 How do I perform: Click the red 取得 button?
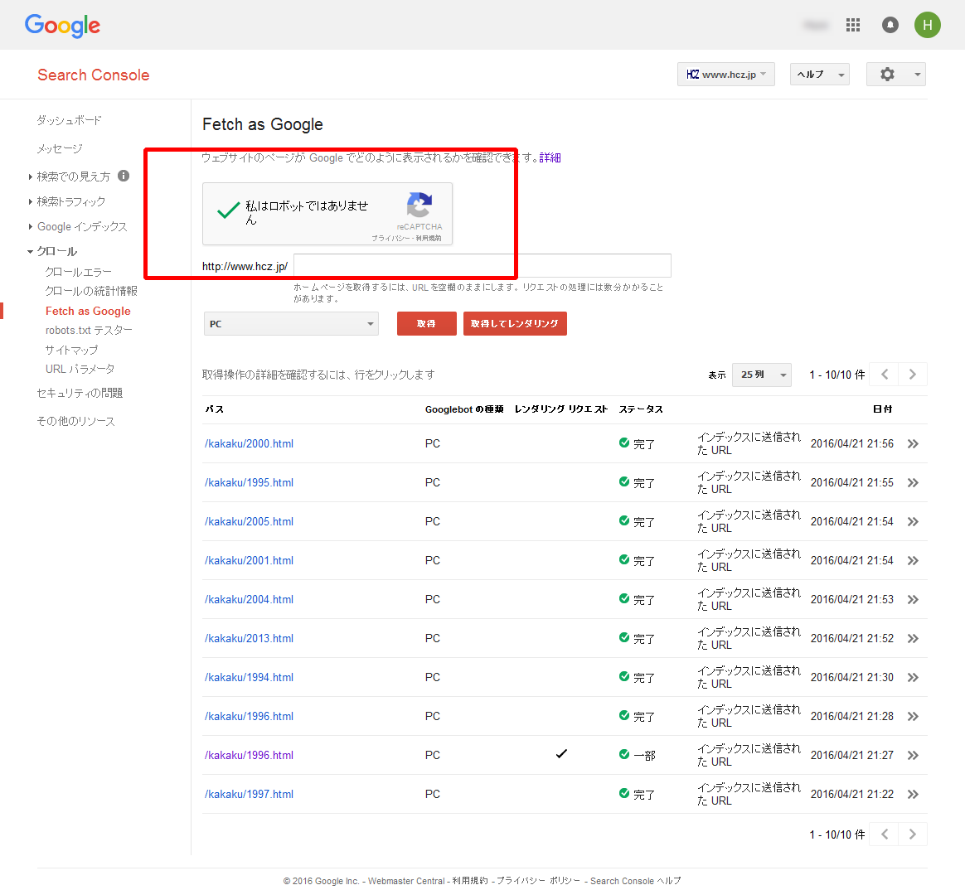(x=426, y=323)
